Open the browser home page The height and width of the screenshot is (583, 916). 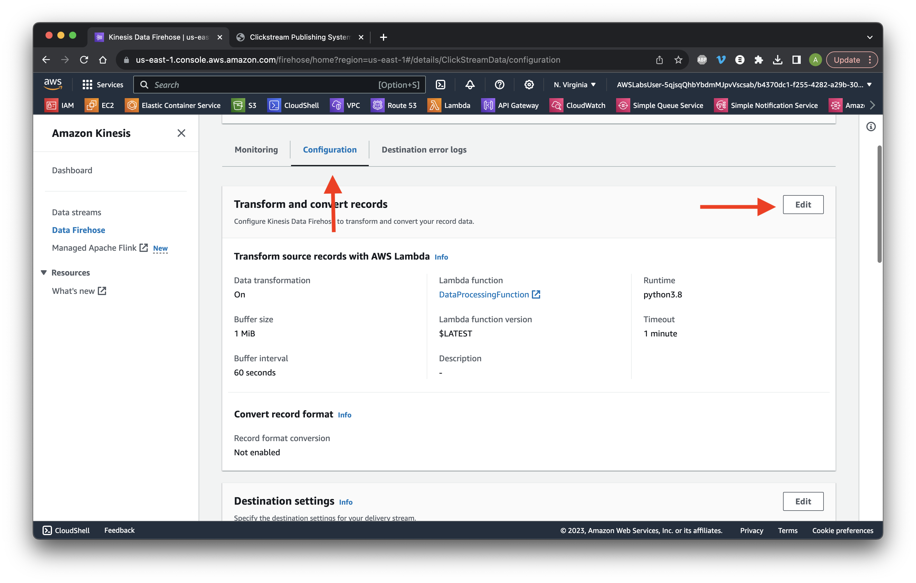[x=103, y=60]
